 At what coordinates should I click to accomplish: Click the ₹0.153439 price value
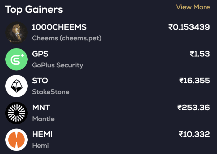coord(189,27)
